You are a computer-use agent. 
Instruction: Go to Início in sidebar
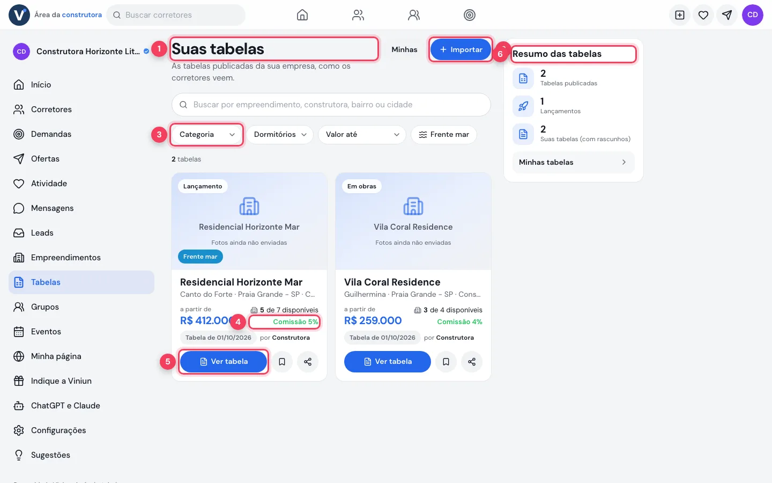click(x=81, y=85)
